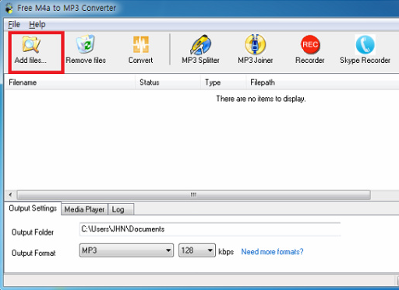Expand the 128 kbps bitrate dropdown
This screenshot has width=399, height=290.
pos(197,250)
